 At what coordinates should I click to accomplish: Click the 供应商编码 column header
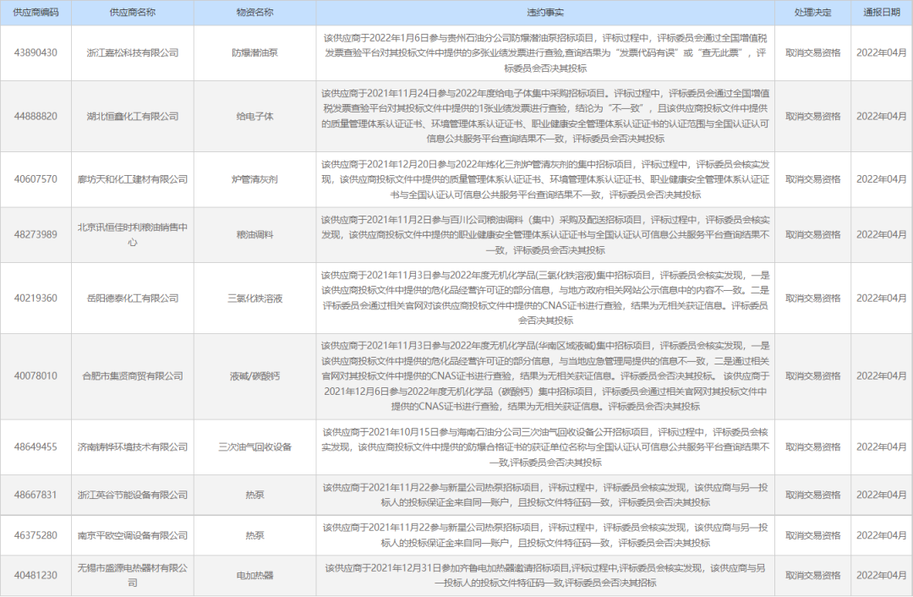36,12
